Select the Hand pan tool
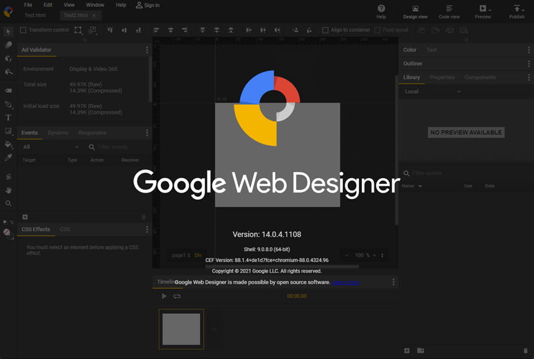Image resolution: width=534 pixels, height=359 pixels. pos(8,190)
